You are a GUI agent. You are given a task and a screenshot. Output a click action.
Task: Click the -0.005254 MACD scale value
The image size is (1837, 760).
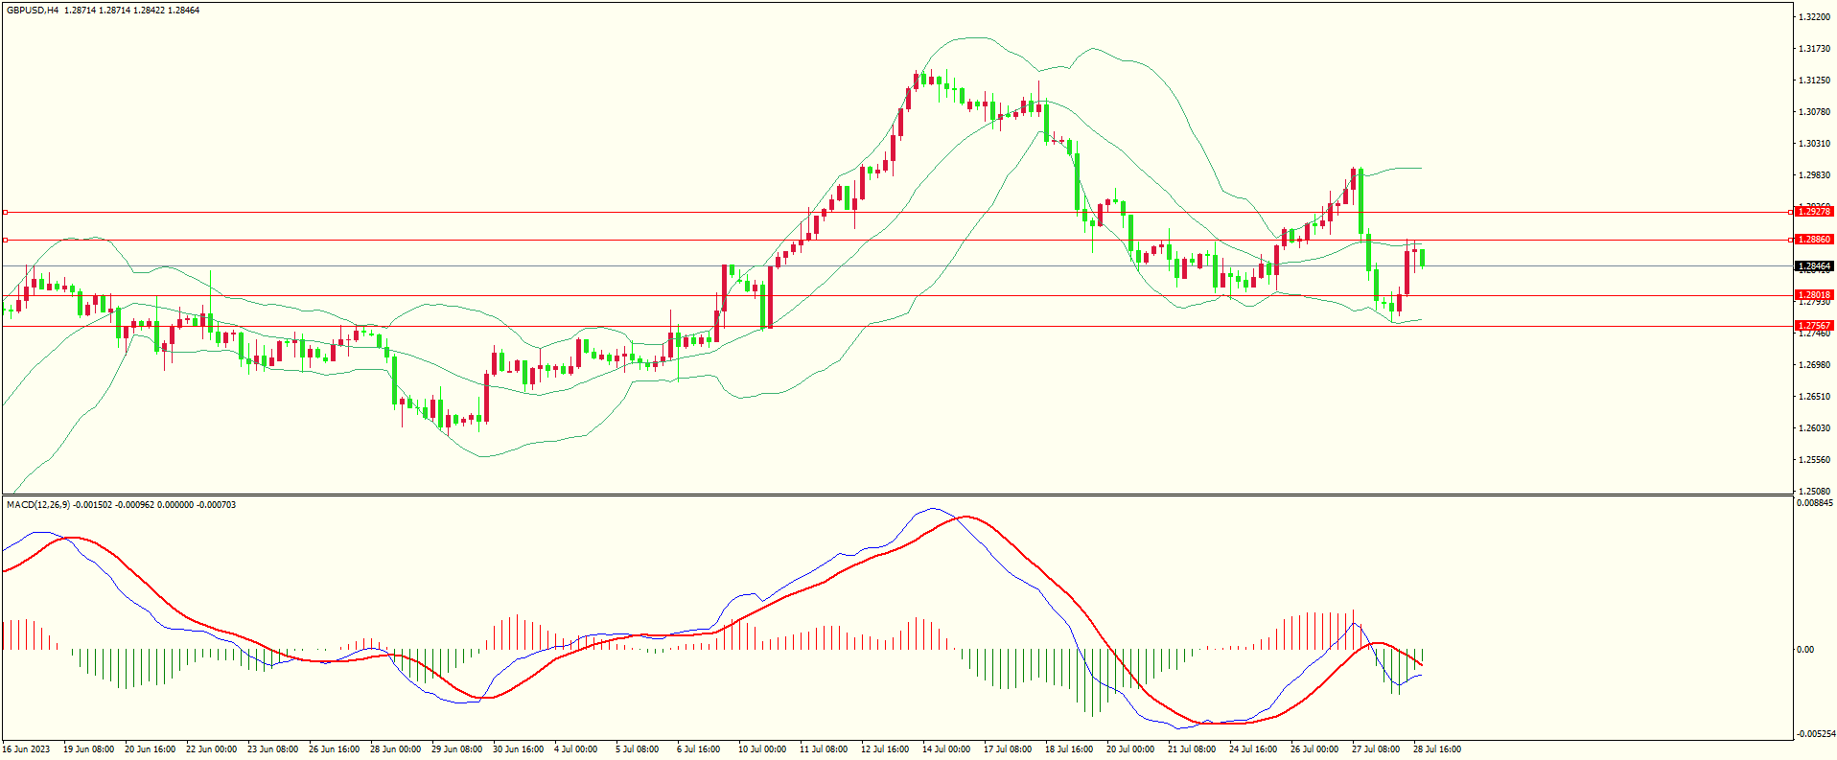point(1816,734)
